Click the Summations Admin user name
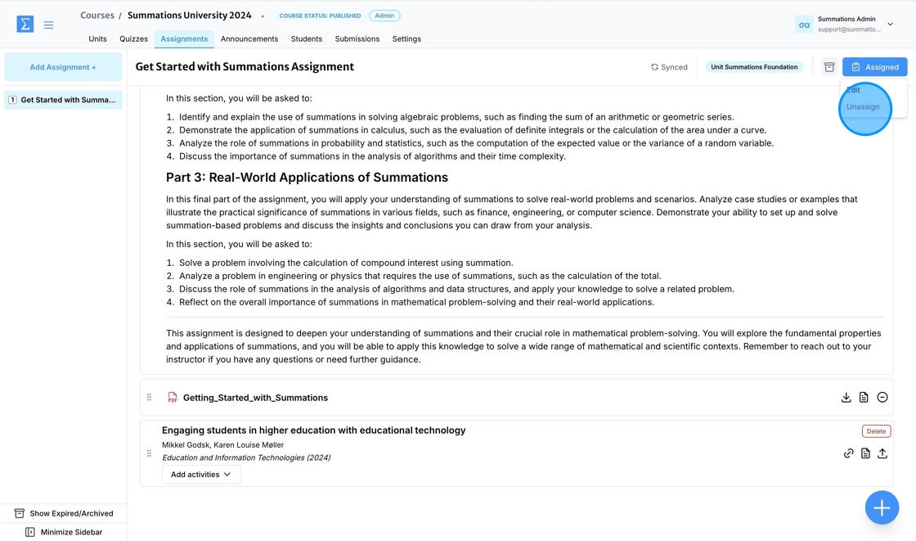Image resolution: width=916 pixels, height=541 pixels. (846, 20)
